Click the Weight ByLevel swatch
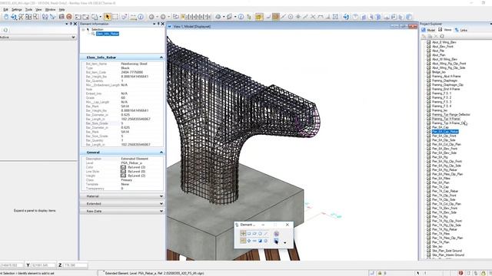The image size is (492, 276). pyautogui.click(x=123, y=176)
